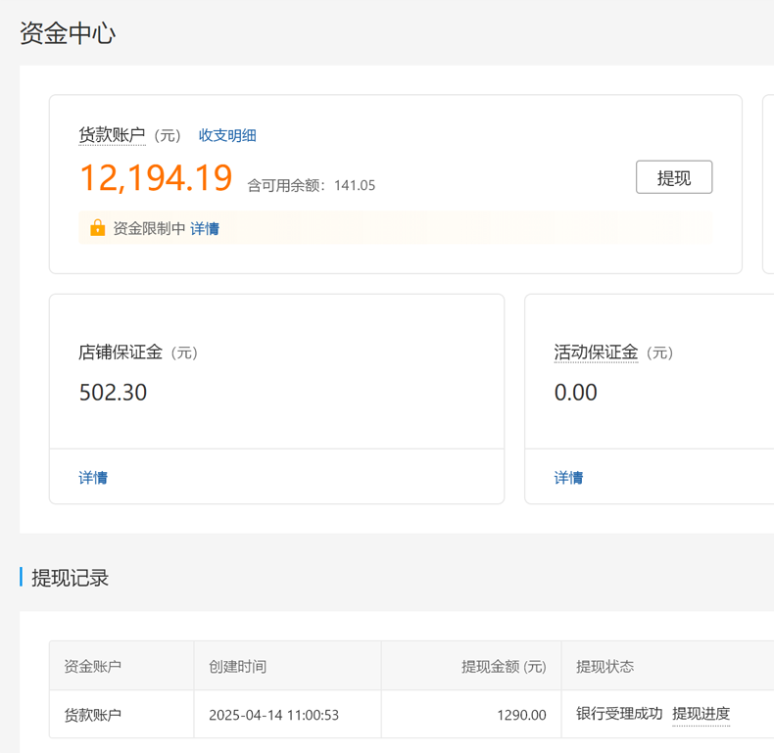This screenshot has height=753, width=774.
Task: Click the 提现金额 (元) column header
Action: coord(504,666)
